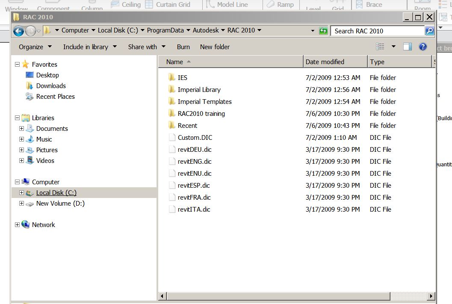Expand the Music library node
Screen dimensions: 452x304
point(21,139)
